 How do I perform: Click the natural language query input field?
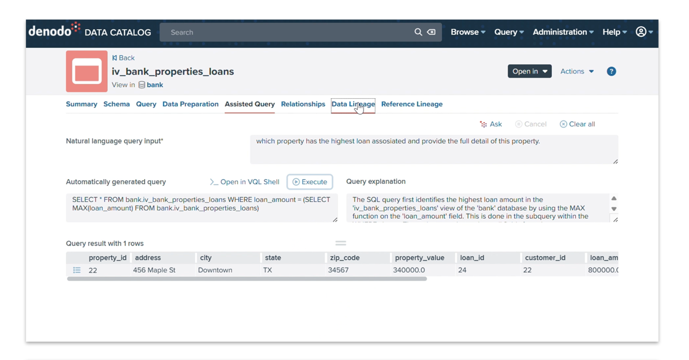[433, 149]
